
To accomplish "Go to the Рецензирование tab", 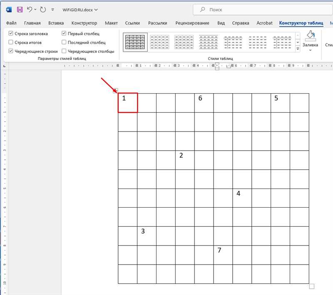I will (x=192, y=23).
